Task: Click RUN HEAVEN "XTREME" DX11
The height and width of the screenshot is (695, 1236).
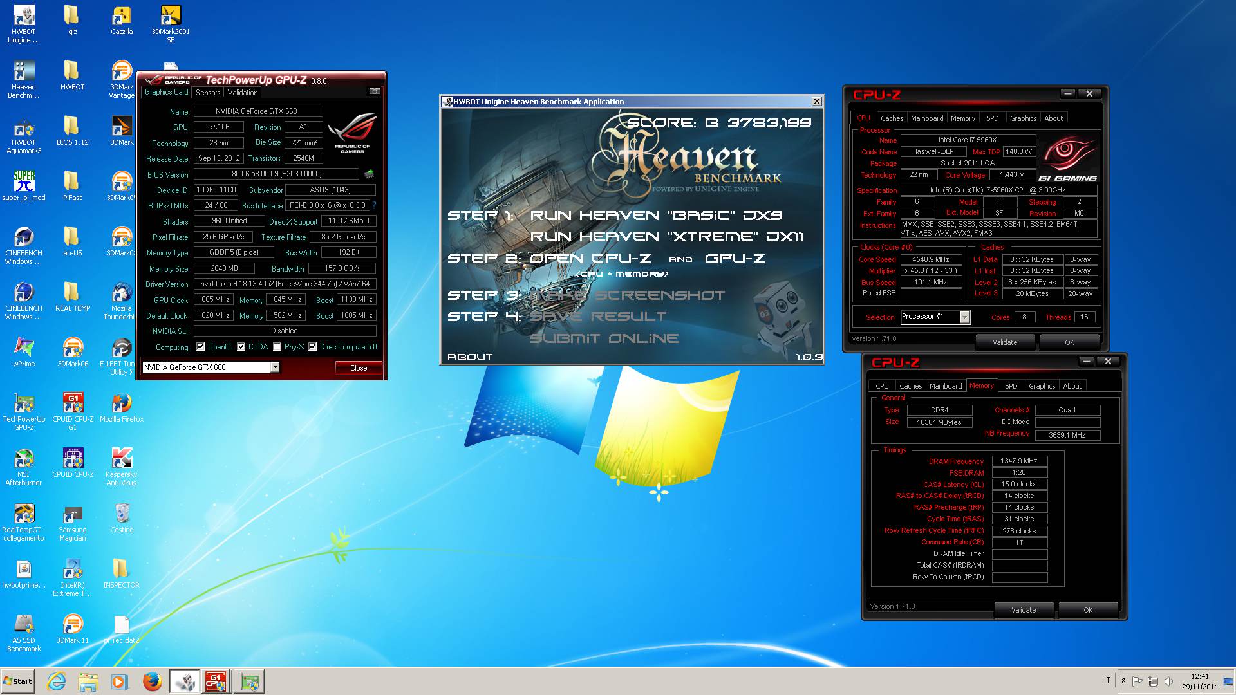Action: point(667,237)
